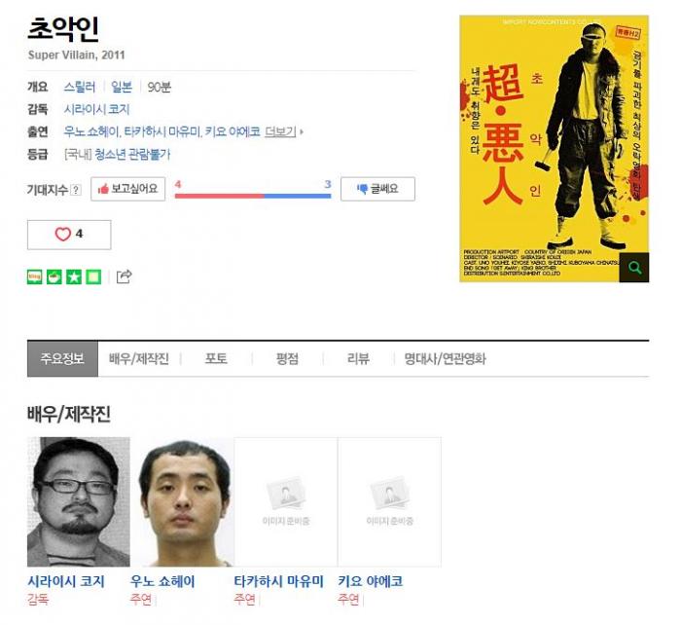Open the share arrow icon
This screenshot has width=681, height=625.
(x=125, y=276)
